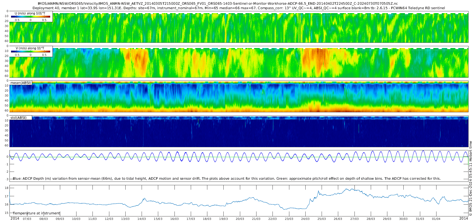Click the U velocity colorbar legend
Image resolution: width=473 pixels, height=223 pixels.
(30, 17)
